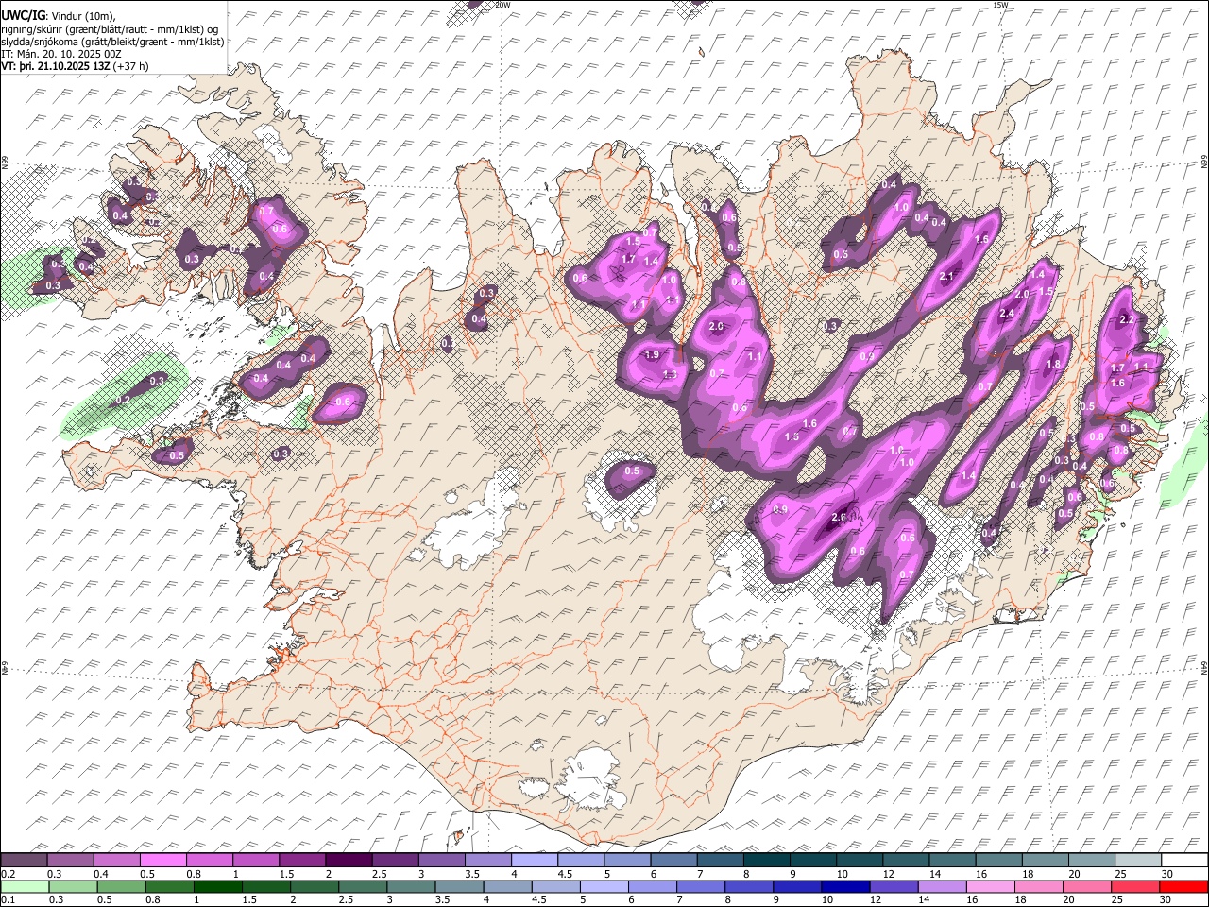Click rain legend swatch between 10 and 12

tap(846, 886)
